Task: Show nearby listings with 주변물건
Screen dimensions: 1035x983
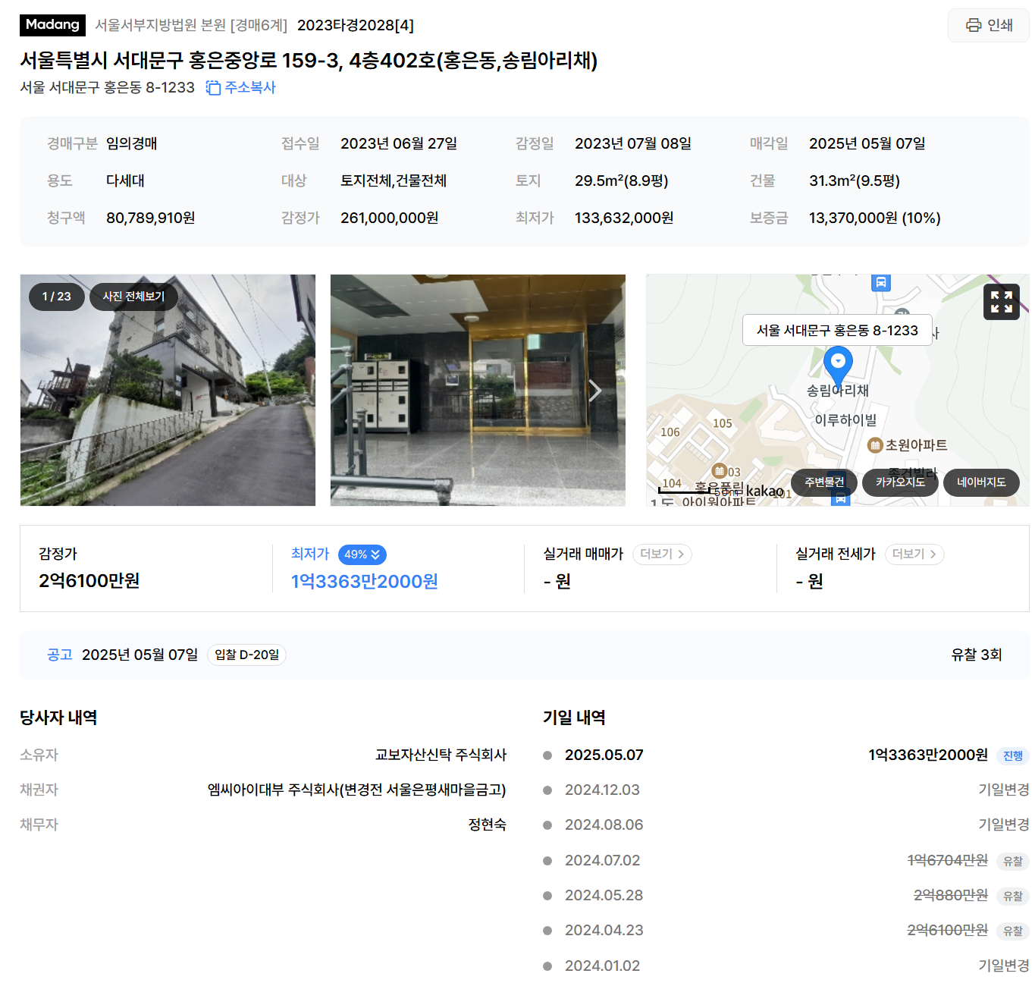Action: 824,482
